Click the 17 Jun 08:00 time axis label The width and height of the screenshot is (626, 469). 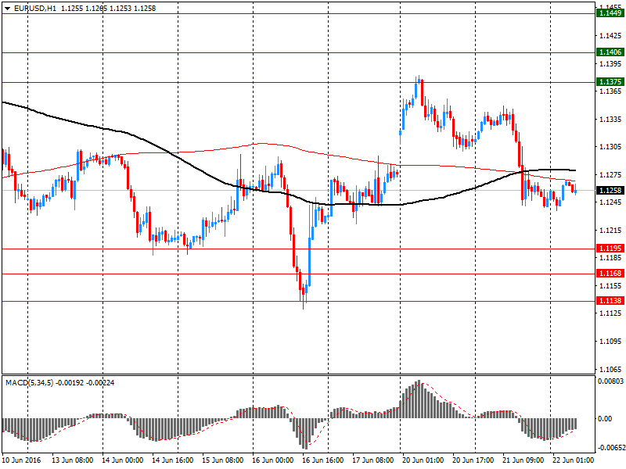(x=373, y=460)
